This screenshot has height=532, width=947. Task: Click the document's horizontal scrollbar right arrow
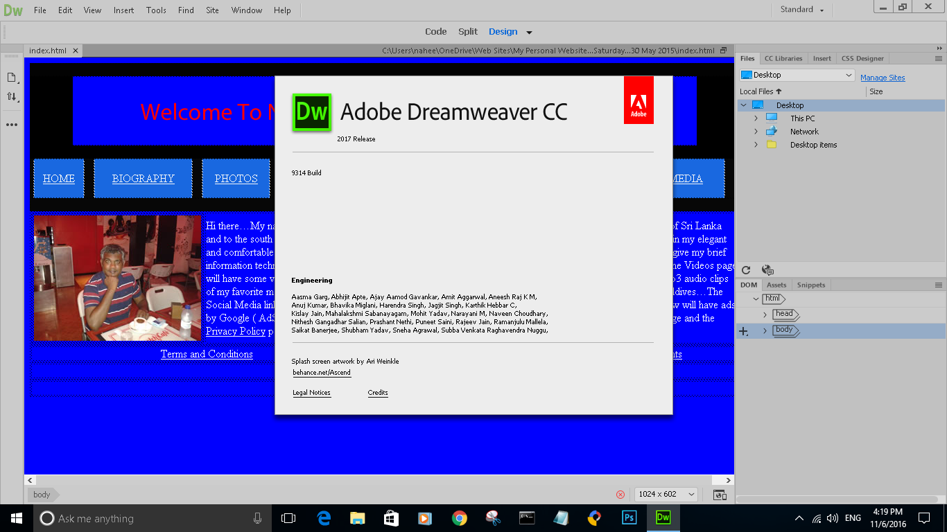(729, 480)
